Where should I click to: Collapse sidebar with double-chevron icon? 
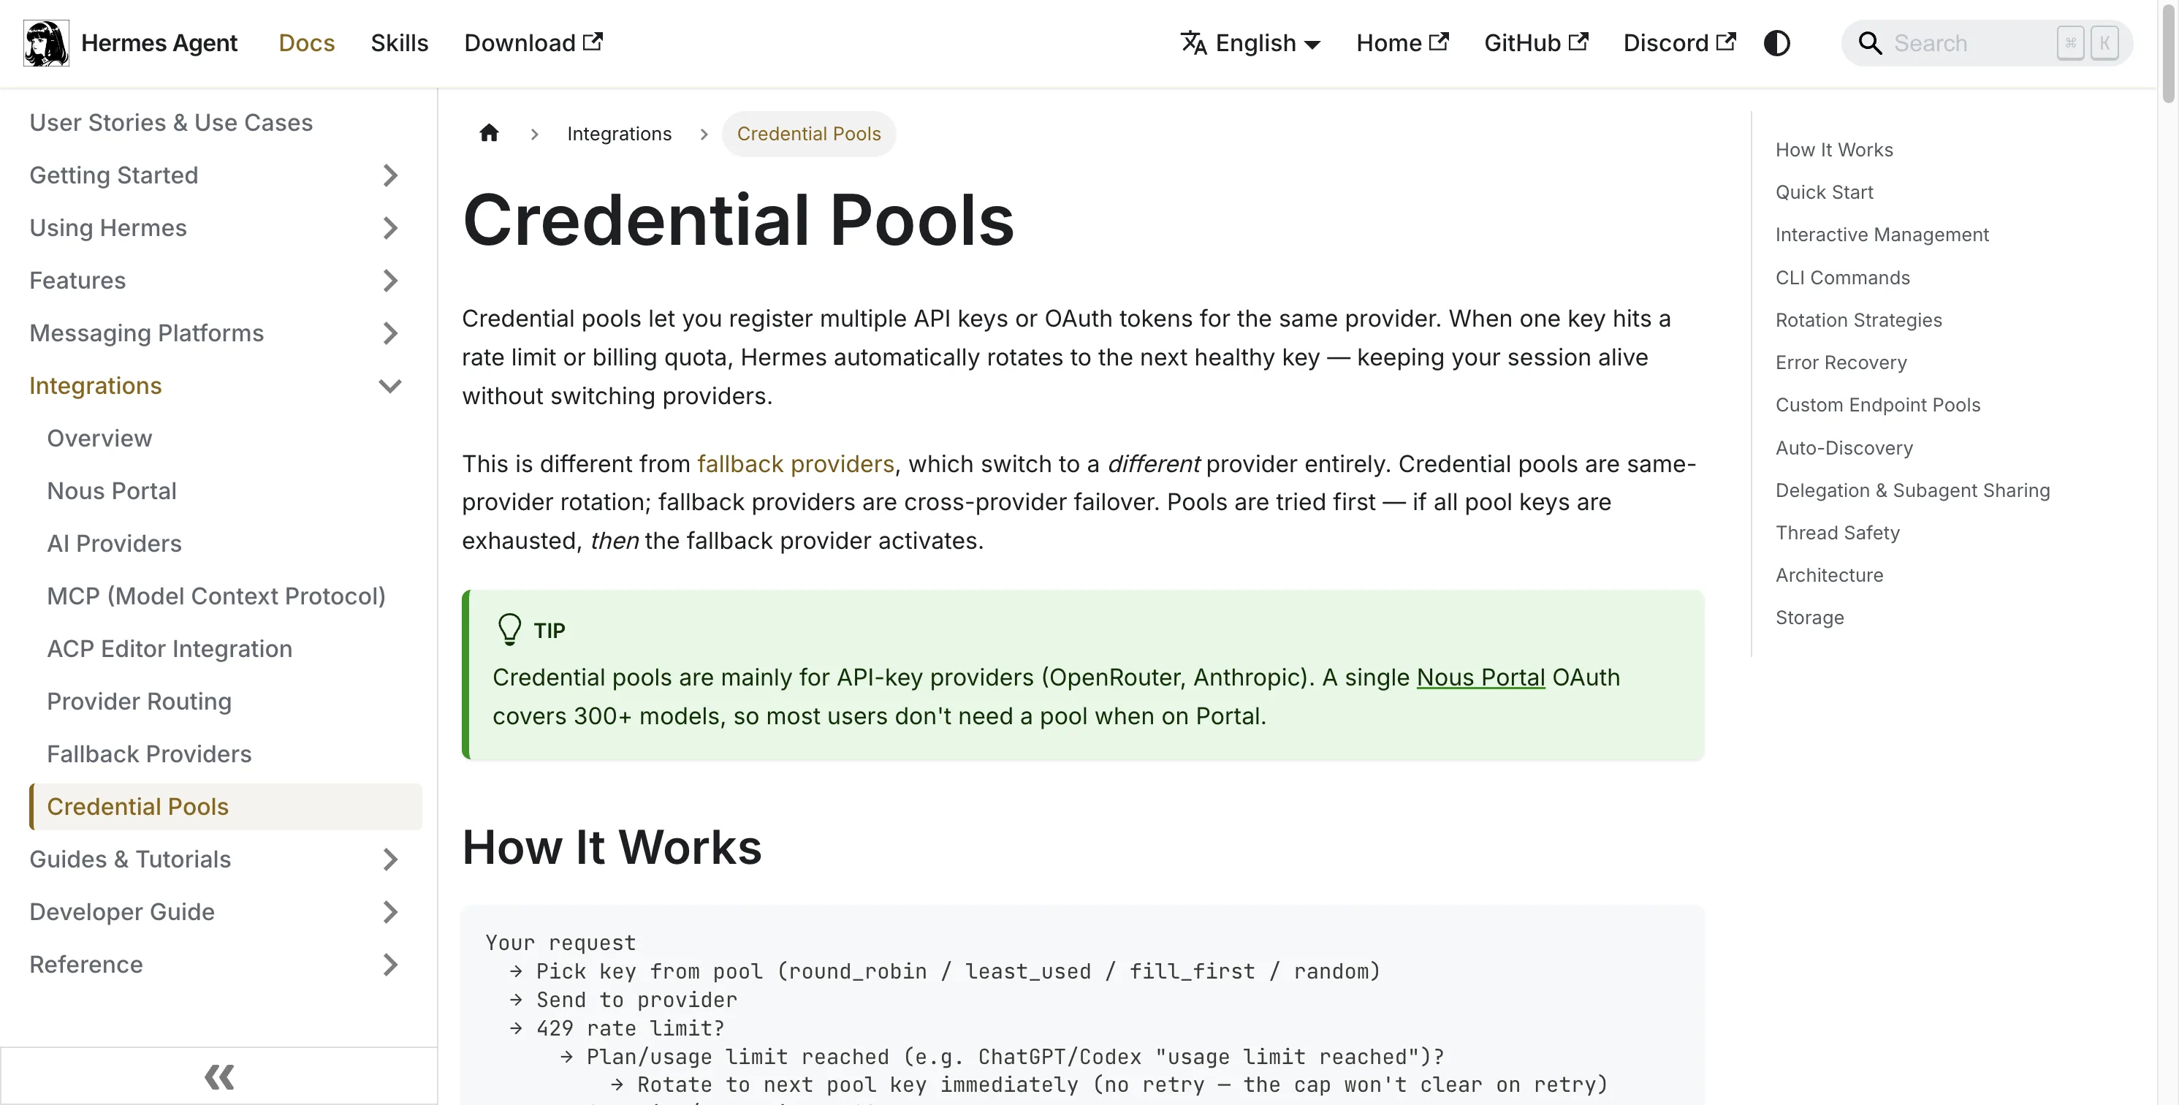(219, 1076)
